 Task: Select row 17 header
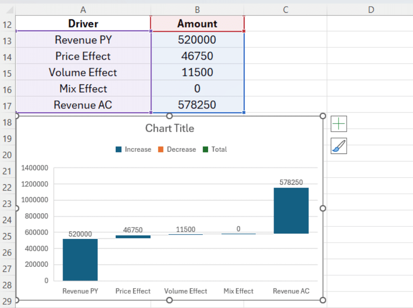(x=8, y=106)
